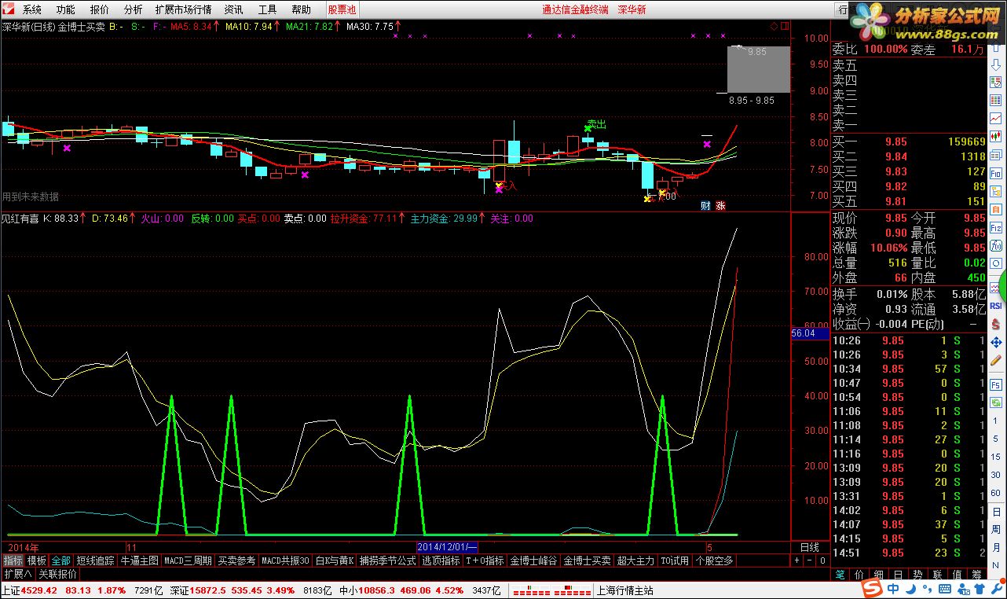1007x599 pixels.
Task: Click the 日线 period label
Action: coord(809,546)
